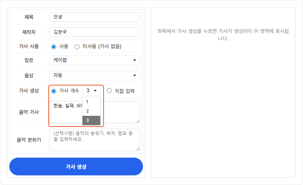Collapse the lyrics count dropdown showing 3

91,91
